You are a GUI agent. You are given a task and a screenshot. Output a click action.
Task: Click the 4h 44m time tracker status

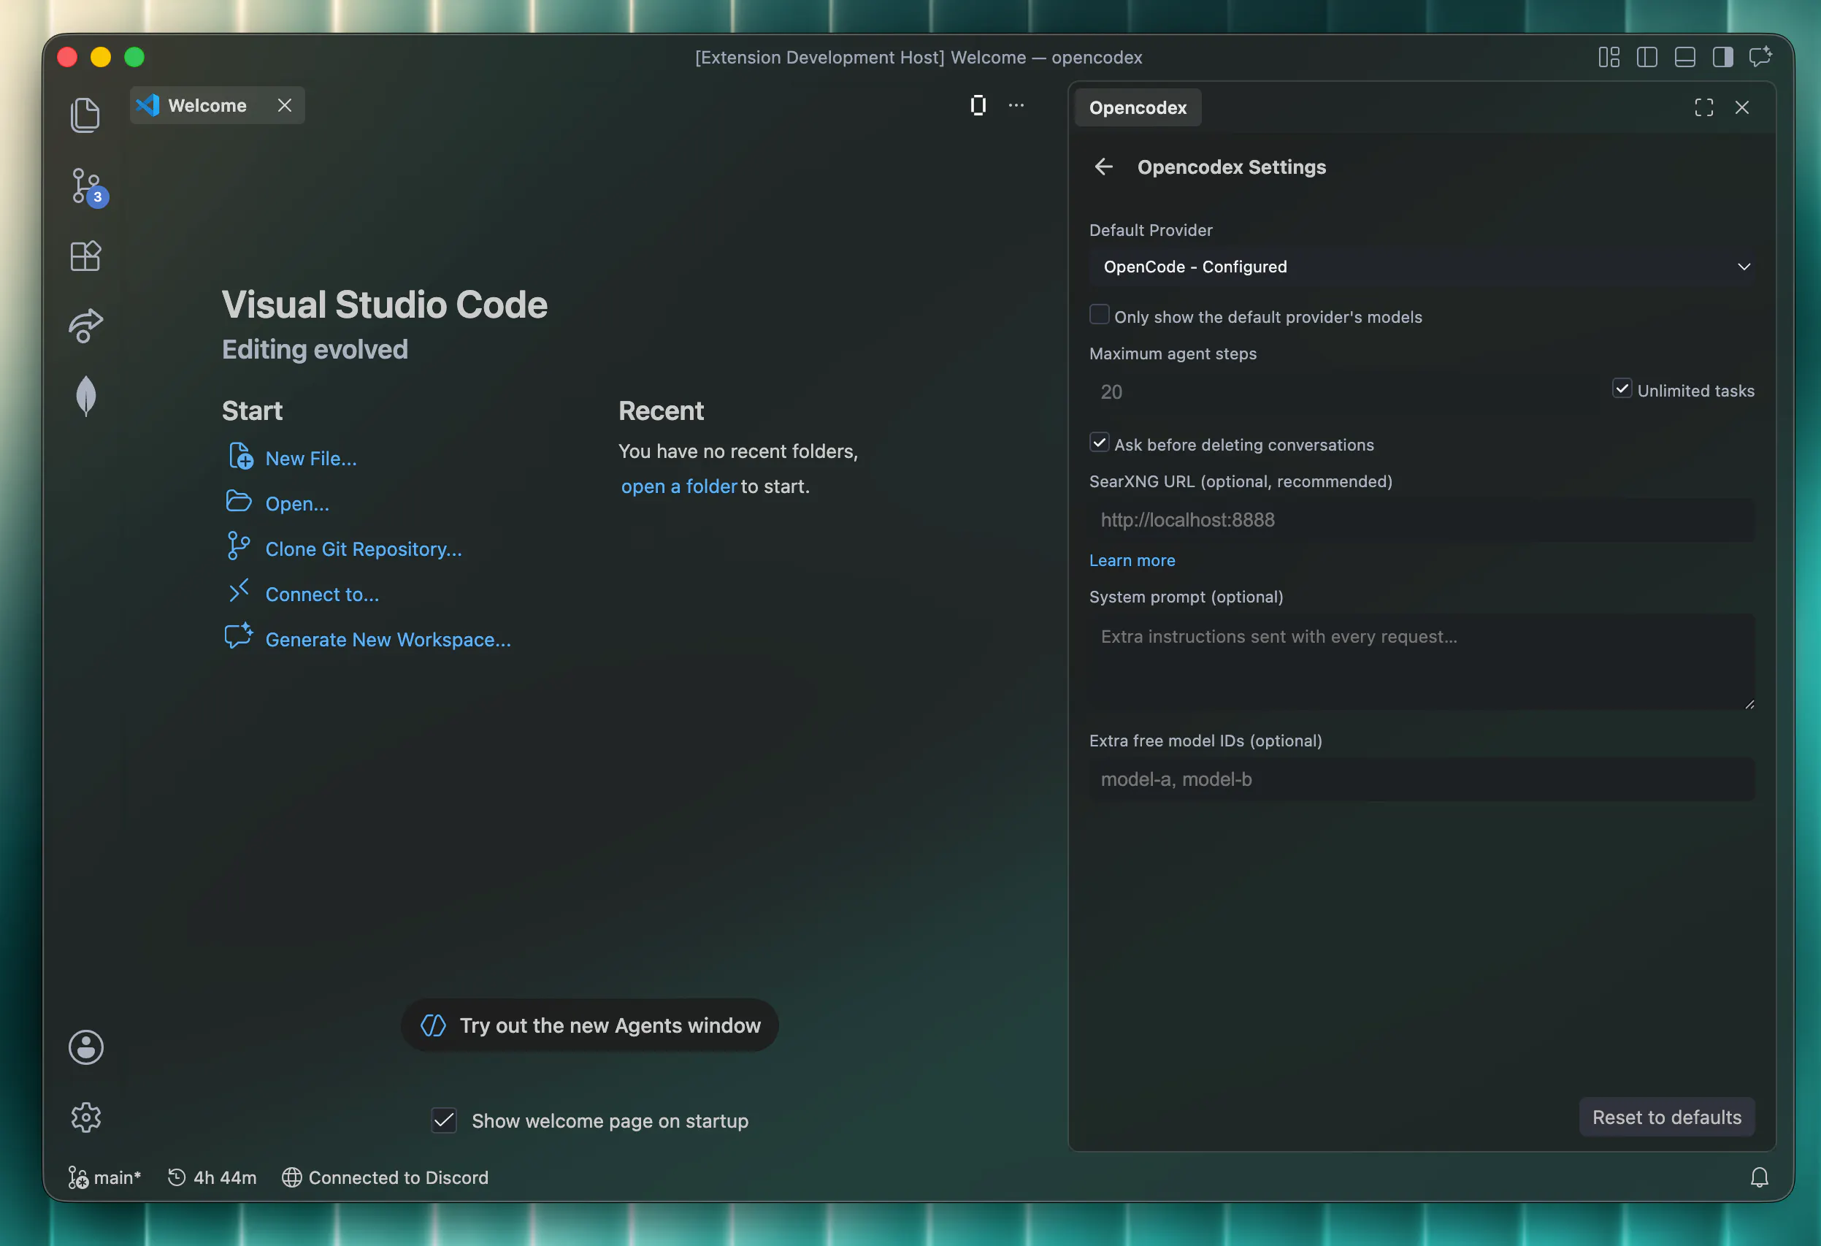click(212, 1177)
